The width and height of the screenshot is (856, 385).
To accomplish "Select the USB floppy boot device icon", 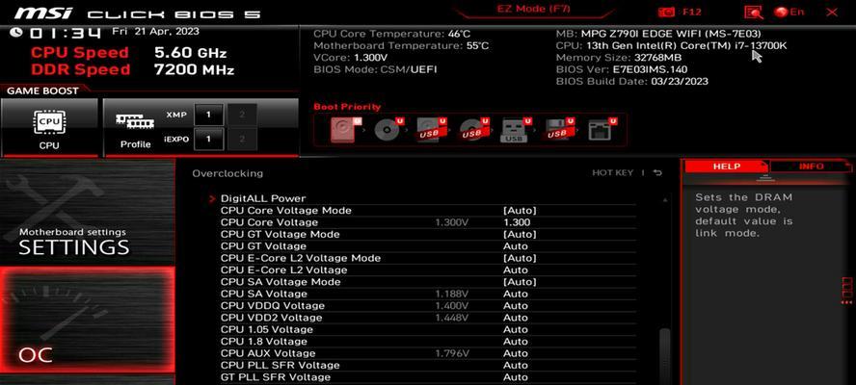I will (559, 130).
